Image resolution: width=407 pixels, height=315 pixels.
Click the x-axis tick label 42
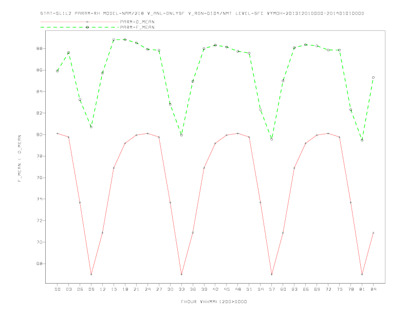coord(215,289)
